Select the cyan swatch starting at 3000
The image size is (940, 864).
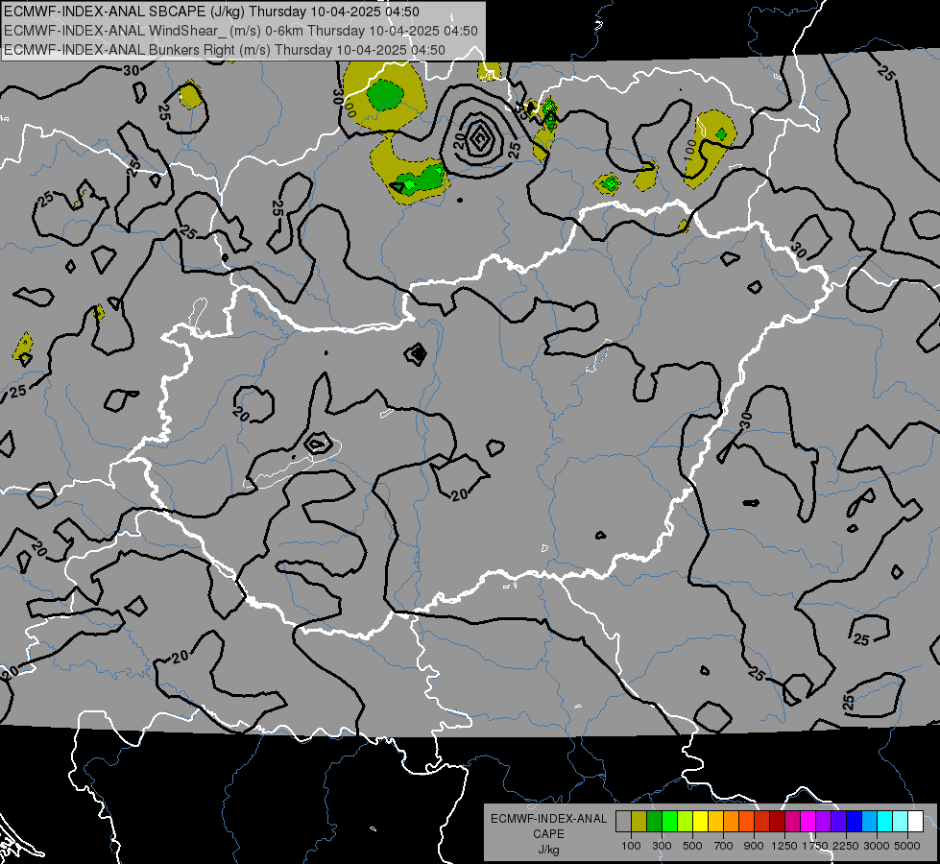pyautogui.click(x=885, y=822)
